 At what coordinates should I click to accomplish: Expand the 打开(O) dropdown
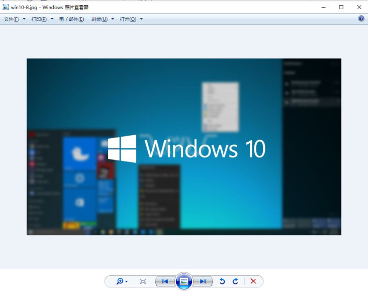pos(131,19)
